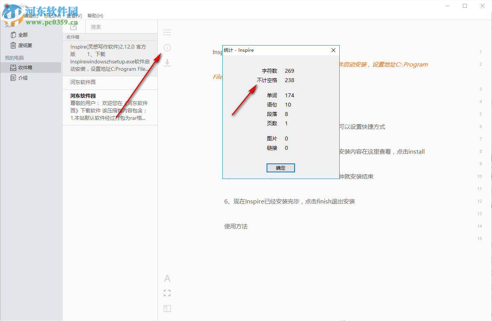
Task: Open the 查看(V) menu
Action: coord(74,16)
